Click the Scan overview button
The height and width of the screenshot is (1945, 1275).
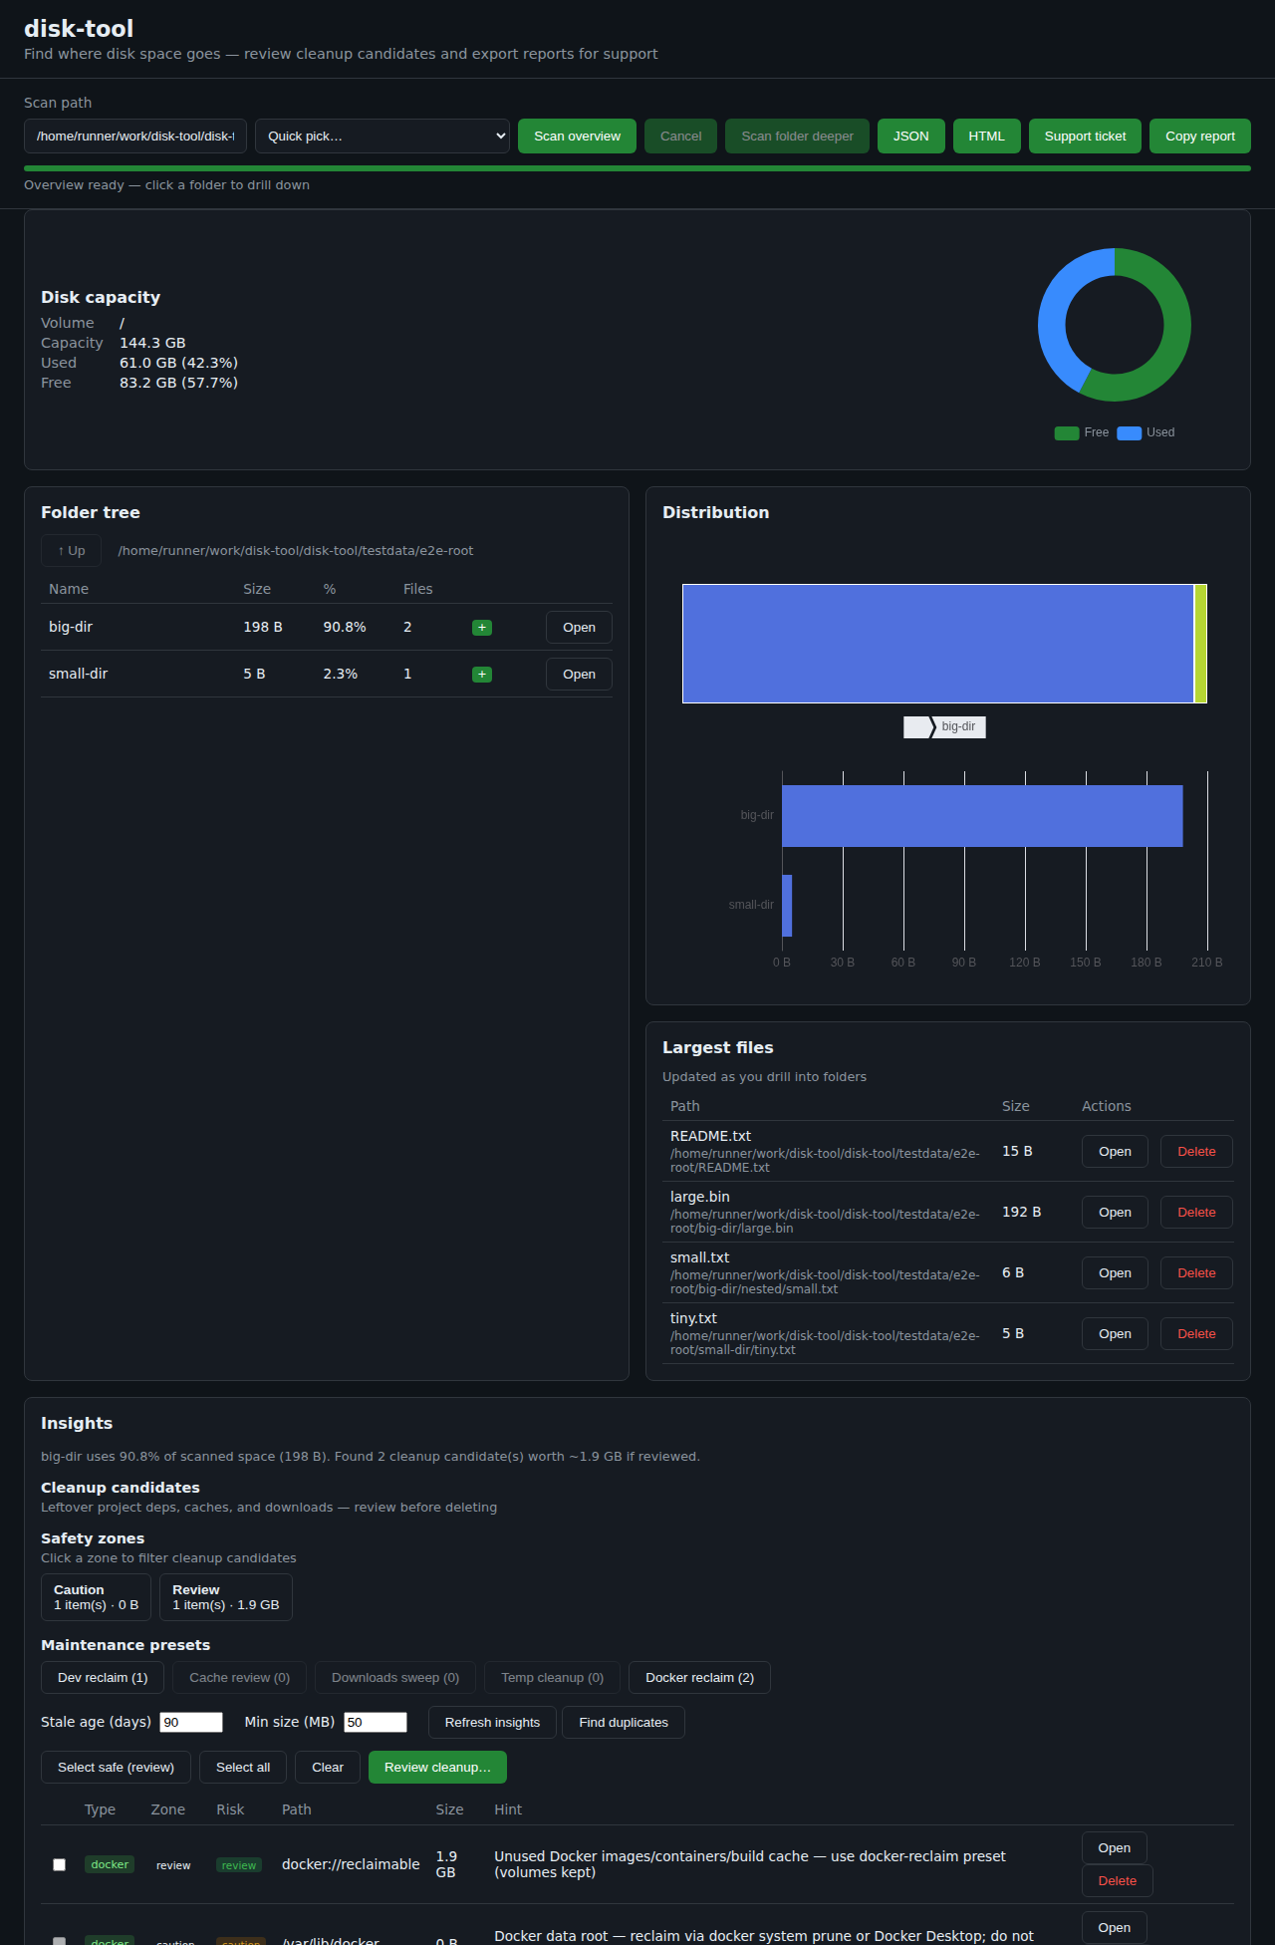click(x=577, y=137)
